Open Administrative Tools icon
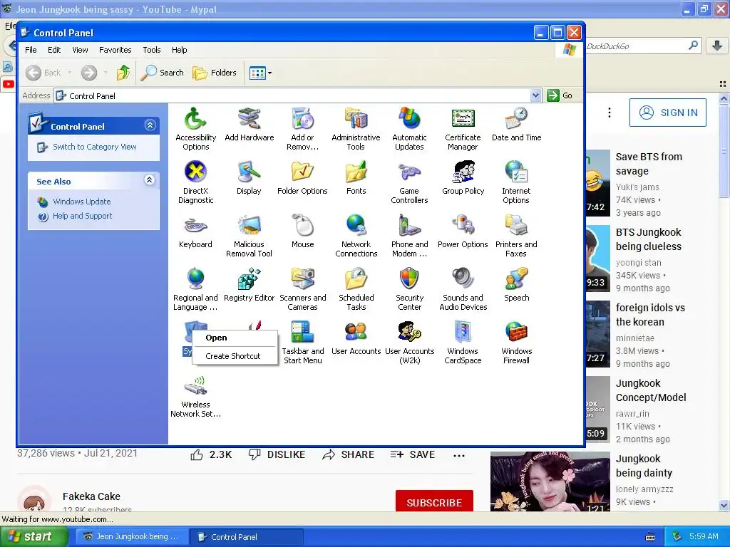Image resolution: width=730 pixels, height=547 pixels. click(x=356, y=130)
